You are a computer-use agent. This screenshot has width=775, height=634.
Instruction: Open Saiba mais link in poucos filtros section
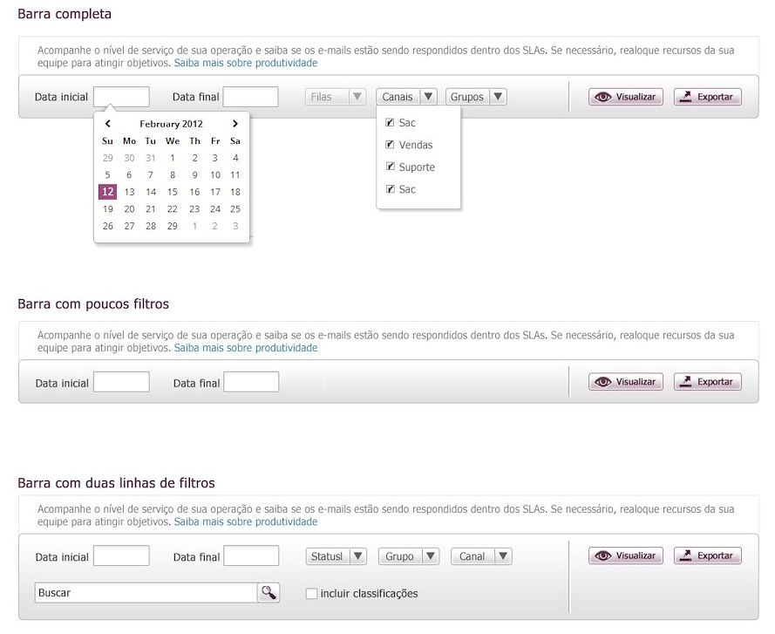(246, 348)
